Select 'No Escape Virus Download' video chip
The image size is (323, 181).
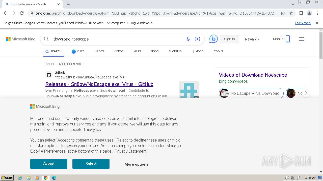(x=251, y=93)
